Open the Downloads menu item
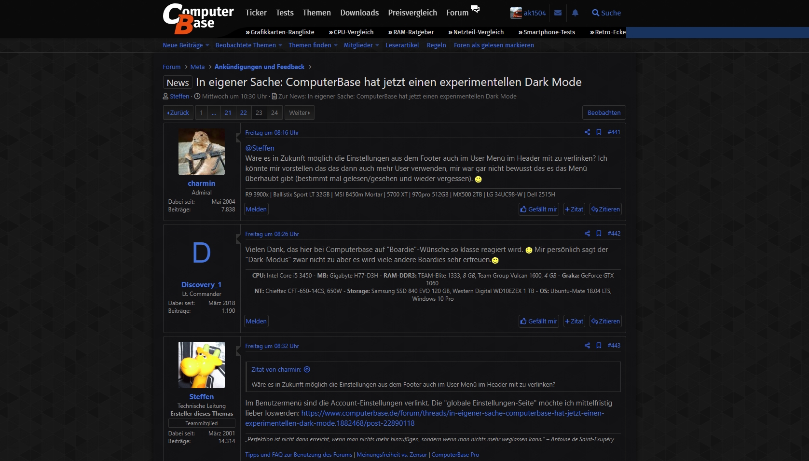The width and height of the screenshot is (809, 461). (359, 13)
